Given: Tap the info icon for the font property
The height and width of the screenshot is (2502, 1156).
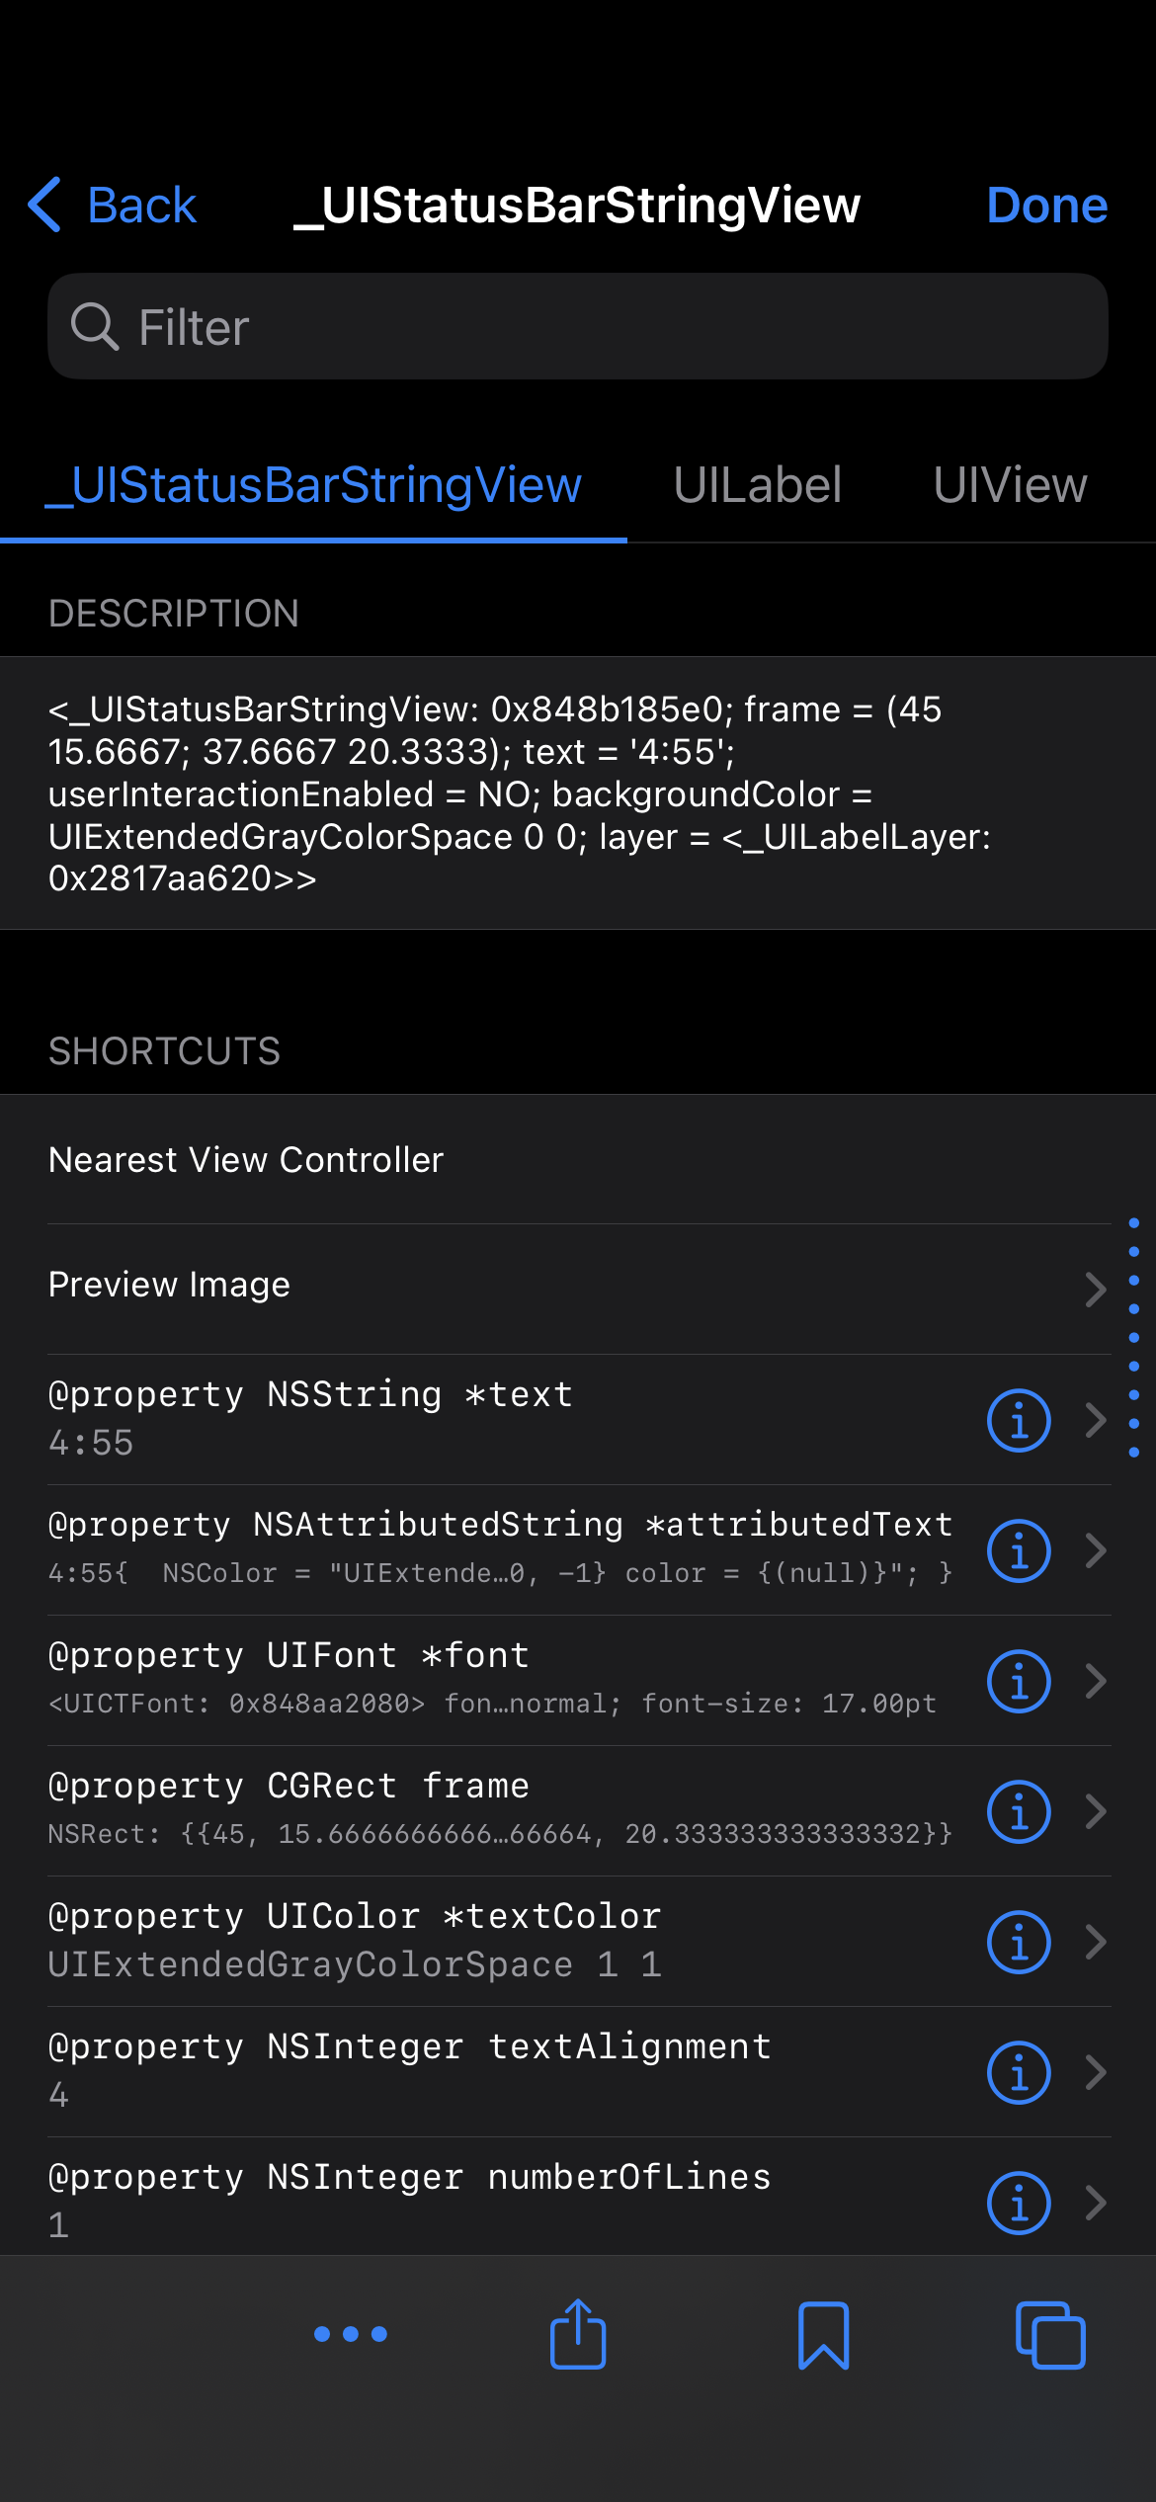Looking at the screenshot, I should (1018, 1681).
